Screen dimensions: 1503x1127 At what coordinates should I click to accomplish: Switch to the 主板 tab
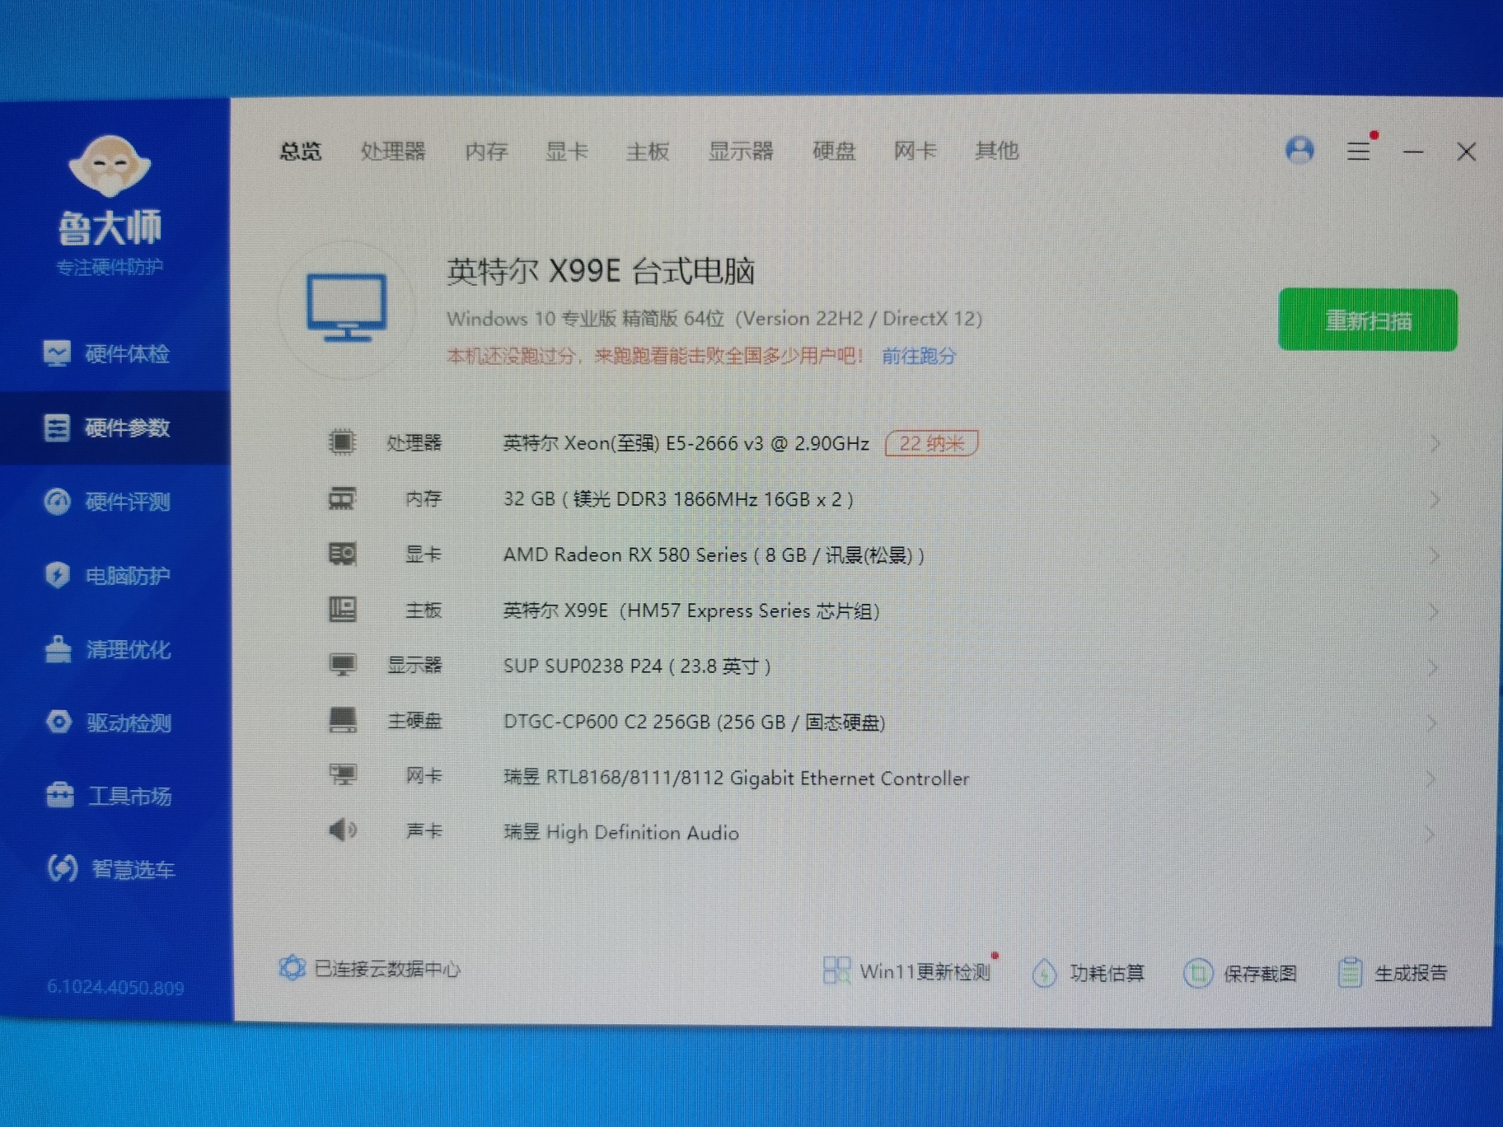point(648,151)
